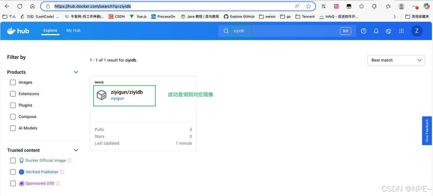Viewport: 433px width, 196px height.
Task: Click the Docker Hub logo
Action: tap(18, 31)
